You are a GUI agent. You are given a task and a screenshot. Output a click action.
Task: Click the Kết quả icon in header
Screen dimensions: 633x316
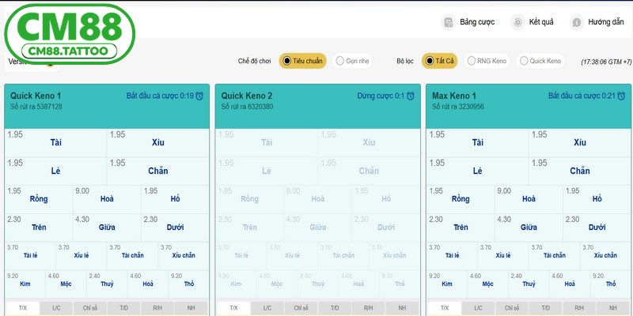point(517,22)
